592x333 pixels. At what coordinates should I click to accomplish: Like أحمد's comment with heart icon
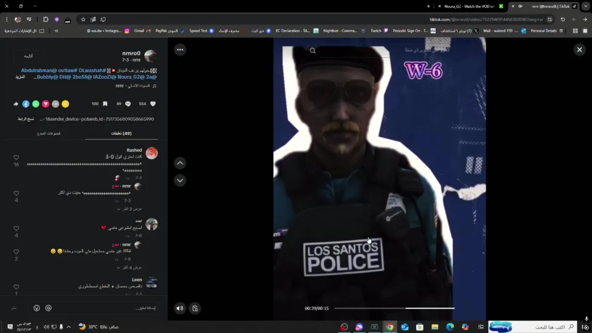pyautogui.click(x=16, y=228)
